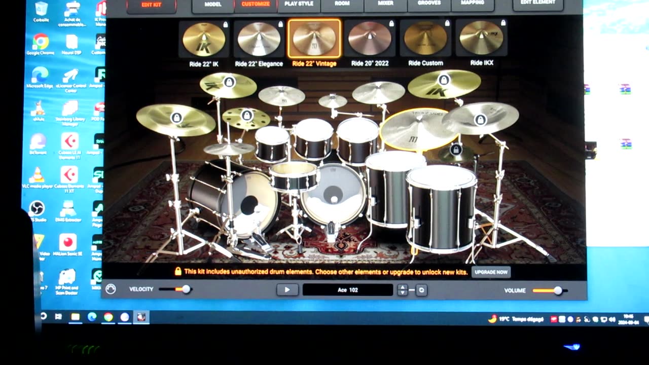Switch to the MODEL tab

pos(213,5)
